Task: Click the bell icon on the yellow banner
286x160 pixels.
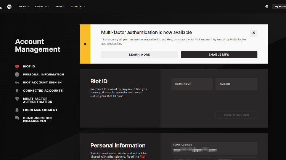Action: pyautogui.click(x=85, y=44)
